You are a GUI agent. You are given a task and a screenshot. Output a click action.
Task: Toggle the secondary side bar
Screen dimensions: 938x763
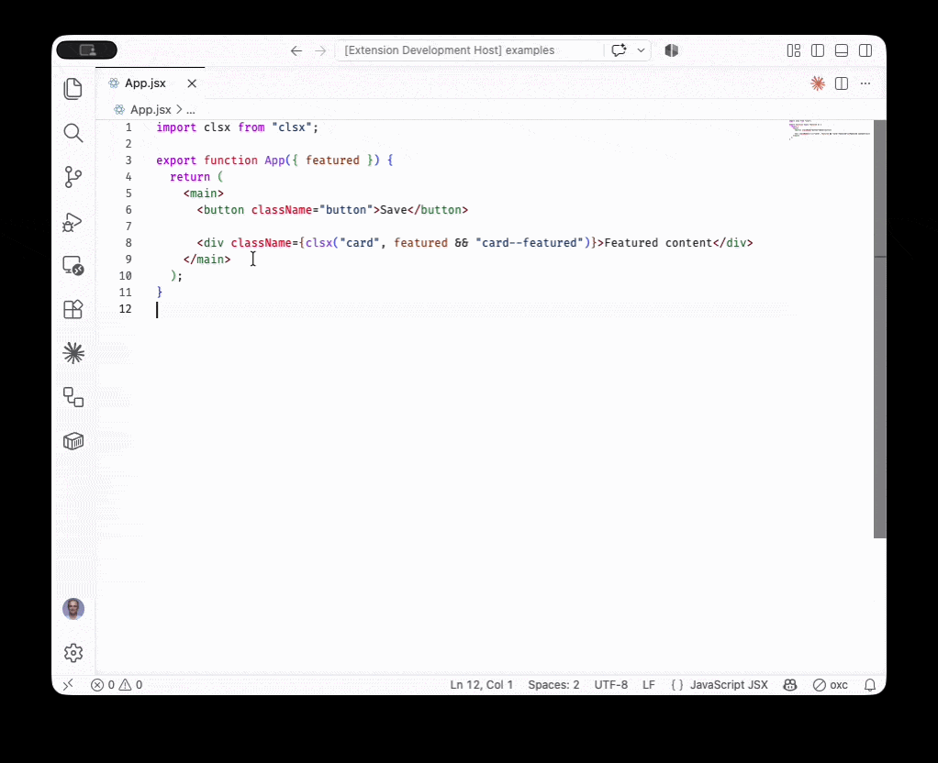(865, 50)
